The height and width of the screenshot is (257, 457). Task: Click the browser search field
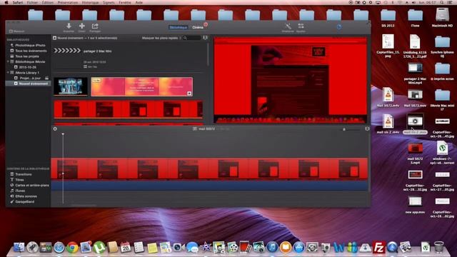pyautogui.click(x=192, y=38)
